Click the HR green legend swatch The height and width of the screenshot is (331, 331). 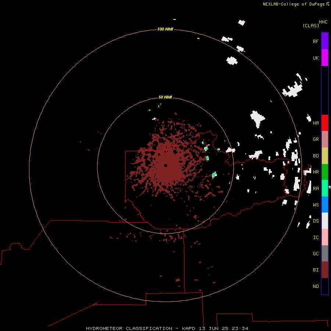(x=325, y=172)
